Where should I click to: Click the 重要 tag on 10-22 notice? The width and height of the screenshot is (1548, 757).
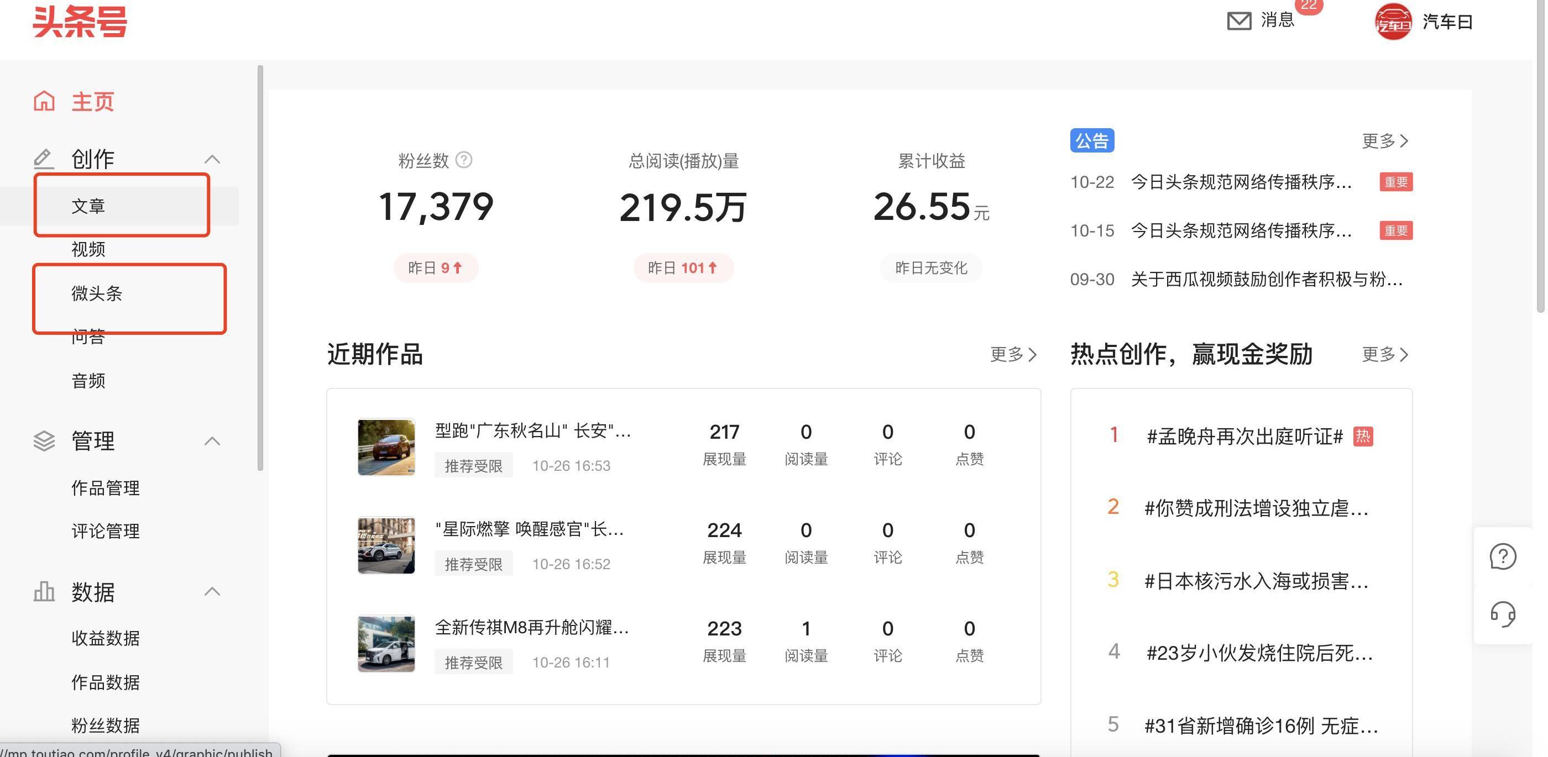1396,182
